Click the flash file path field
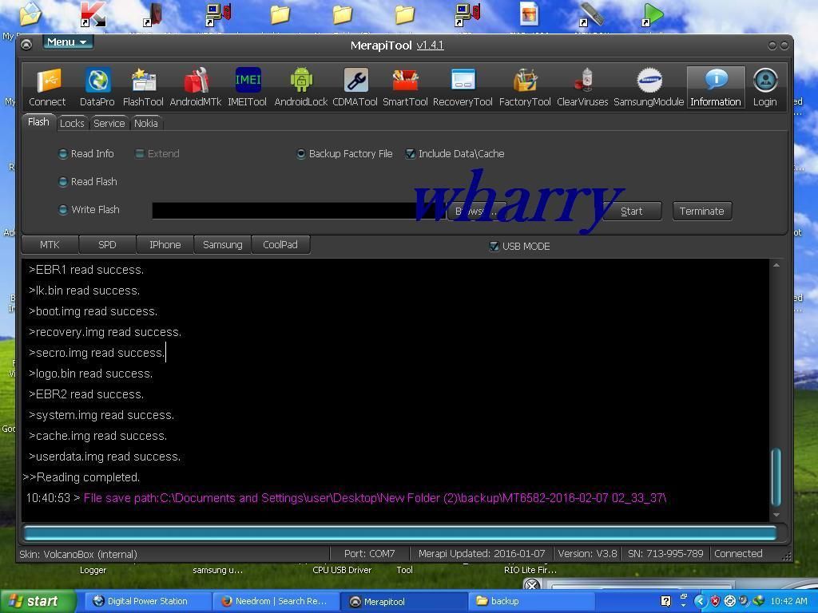 (299, 211)
